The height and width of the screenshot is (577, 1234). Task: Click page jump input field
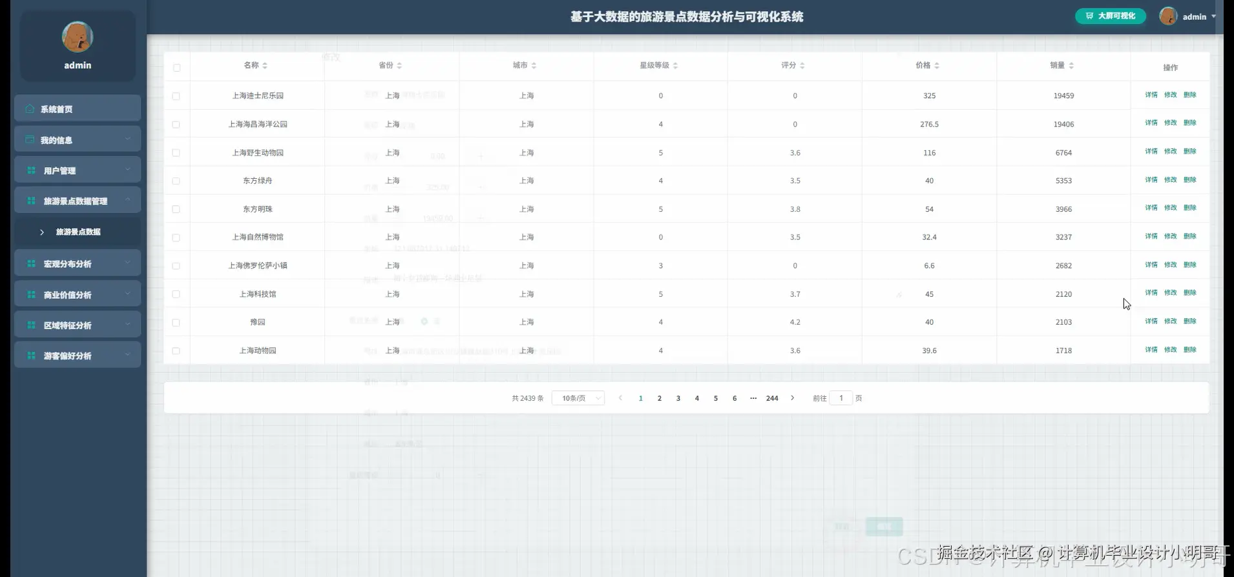841,398
